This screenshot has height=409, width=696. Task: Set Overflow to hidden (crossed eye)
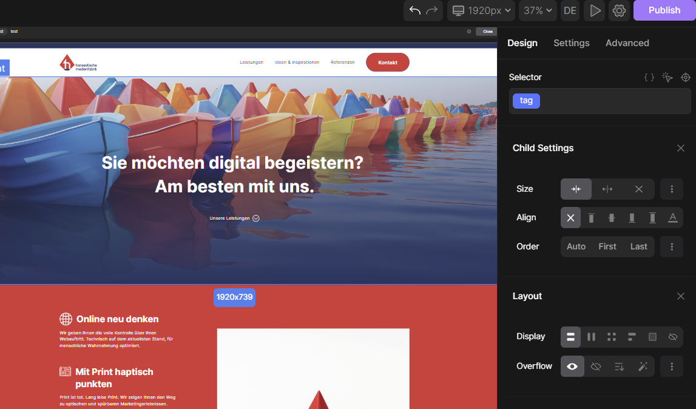(596, 367)
